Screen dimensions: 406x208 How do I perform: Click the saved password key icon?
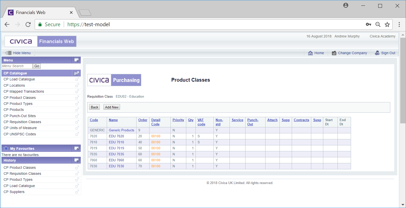(x=368, y=24)
